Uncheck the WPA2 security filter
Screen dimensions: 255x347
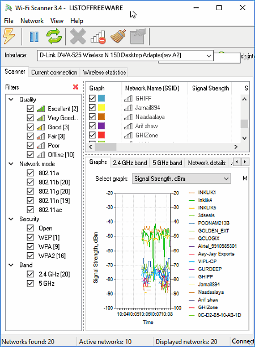coord(30,256)
